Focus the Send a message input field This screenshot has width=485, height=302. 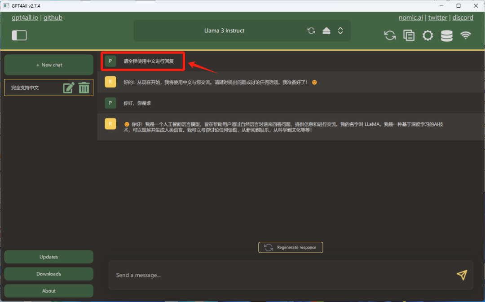(291, 275)
